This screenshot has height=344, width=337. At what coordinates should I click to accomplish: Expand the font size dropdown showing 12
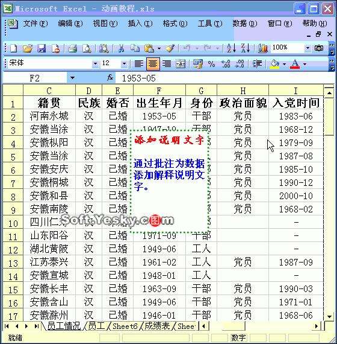coord(124,64)
